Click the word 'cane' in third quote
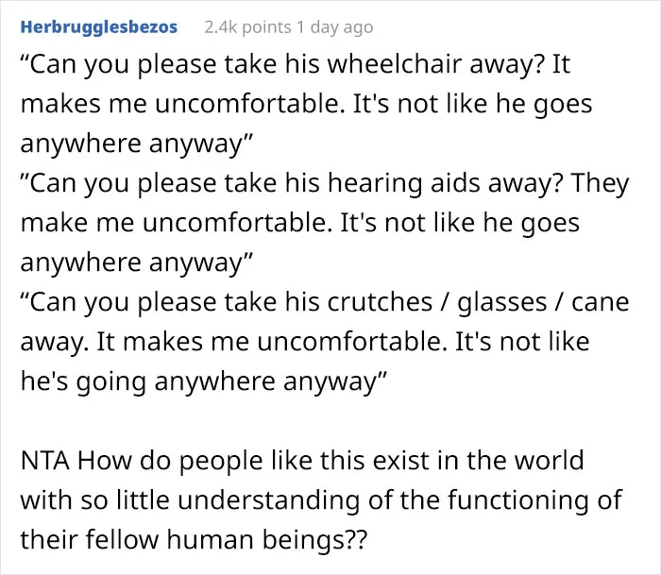Screen dimensions: 661x575 pos(601,303)
